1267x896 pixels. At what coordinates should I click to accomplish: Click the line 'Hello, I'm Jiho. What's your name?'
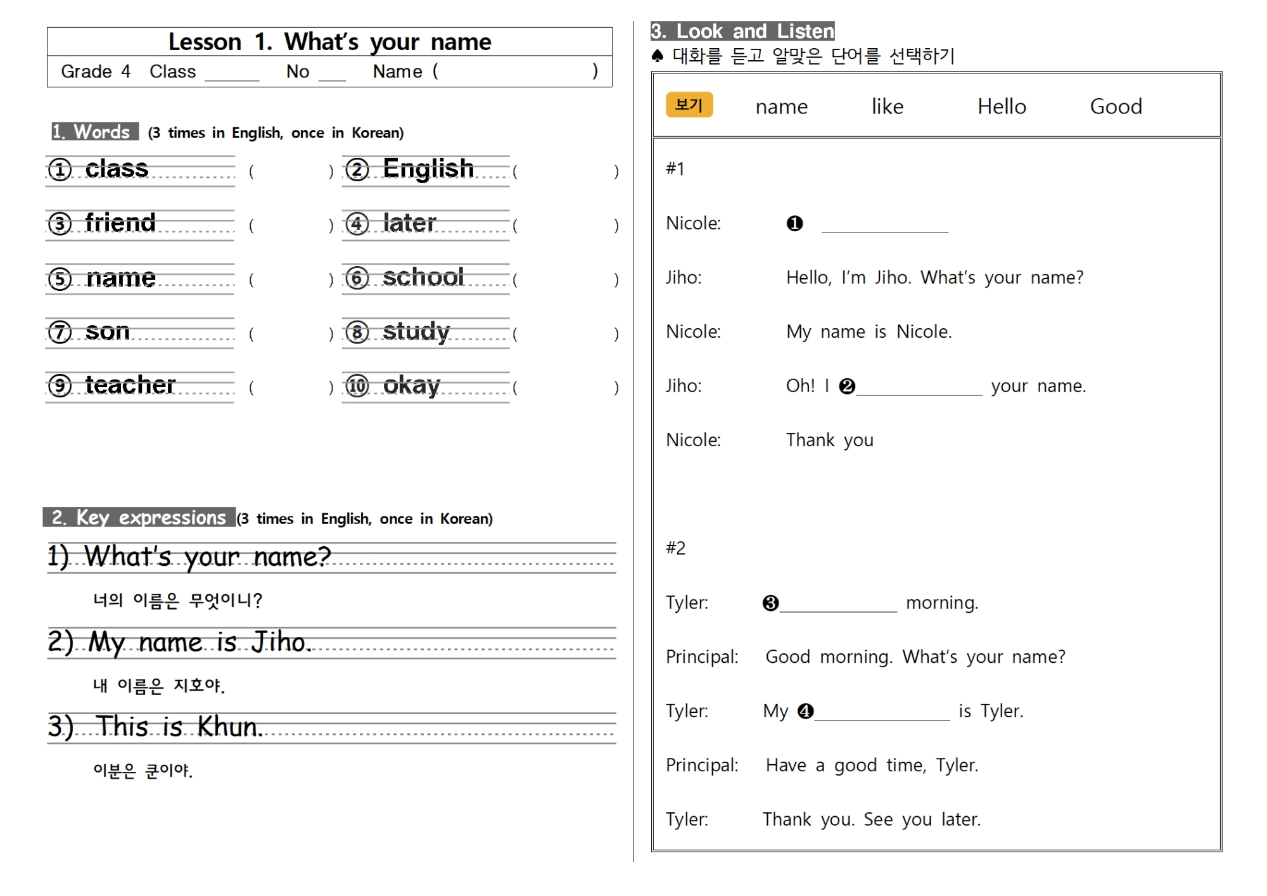coord(934,278)
